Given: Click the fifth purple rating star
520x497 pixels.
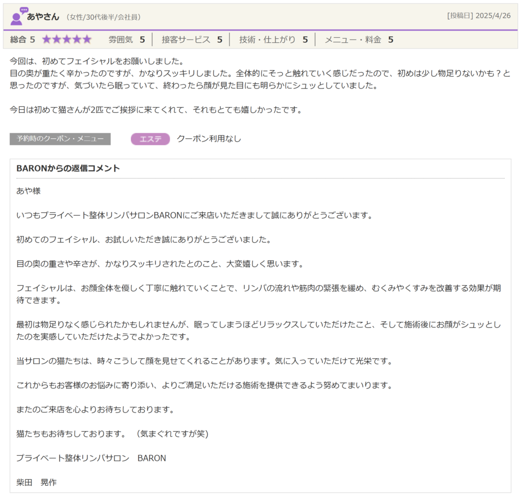Looking at the screenshot, I should point(86,40).
